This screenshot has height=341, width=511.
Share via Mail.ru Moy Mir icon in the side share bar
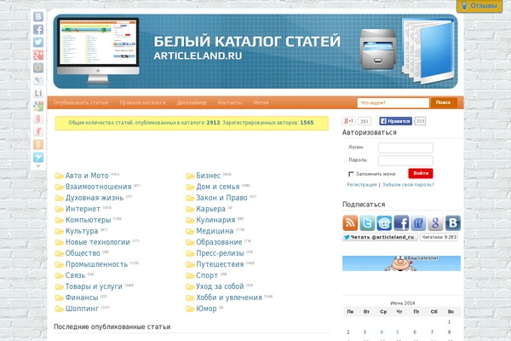tap(38, 67)
